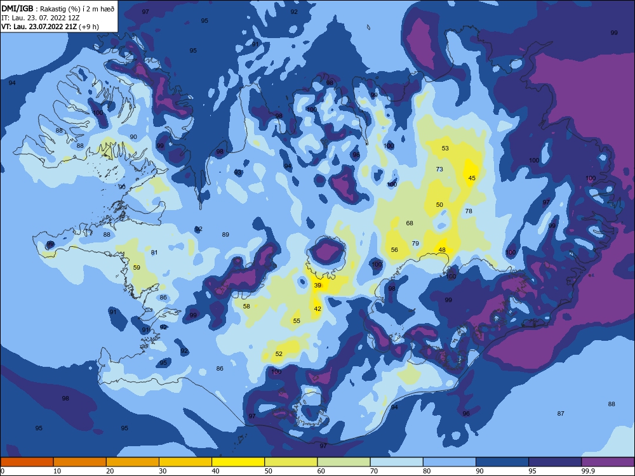Click the map value 79

[415, 243]
